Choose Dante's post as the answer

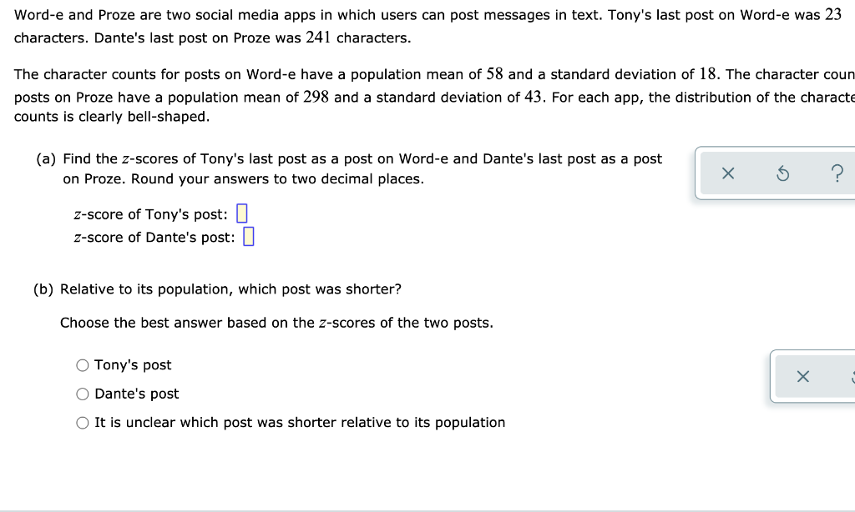point(82,394)
